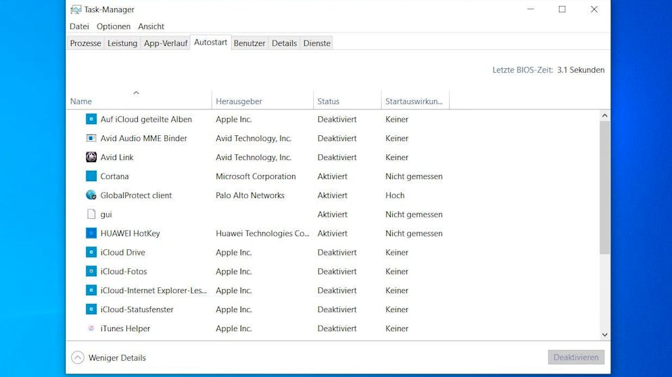Viewport: 672px width, 377px height.
Task: Click the scrollbar up arrow
Action: [x=604, y=116]
